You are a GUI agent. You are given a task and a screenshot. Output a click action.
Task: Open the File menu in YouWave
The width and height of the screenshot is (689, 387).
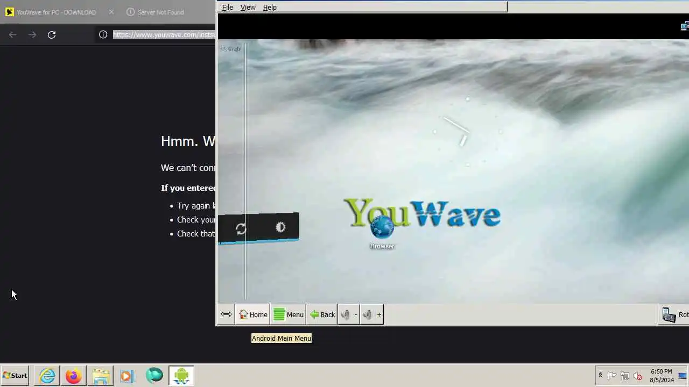228,7
